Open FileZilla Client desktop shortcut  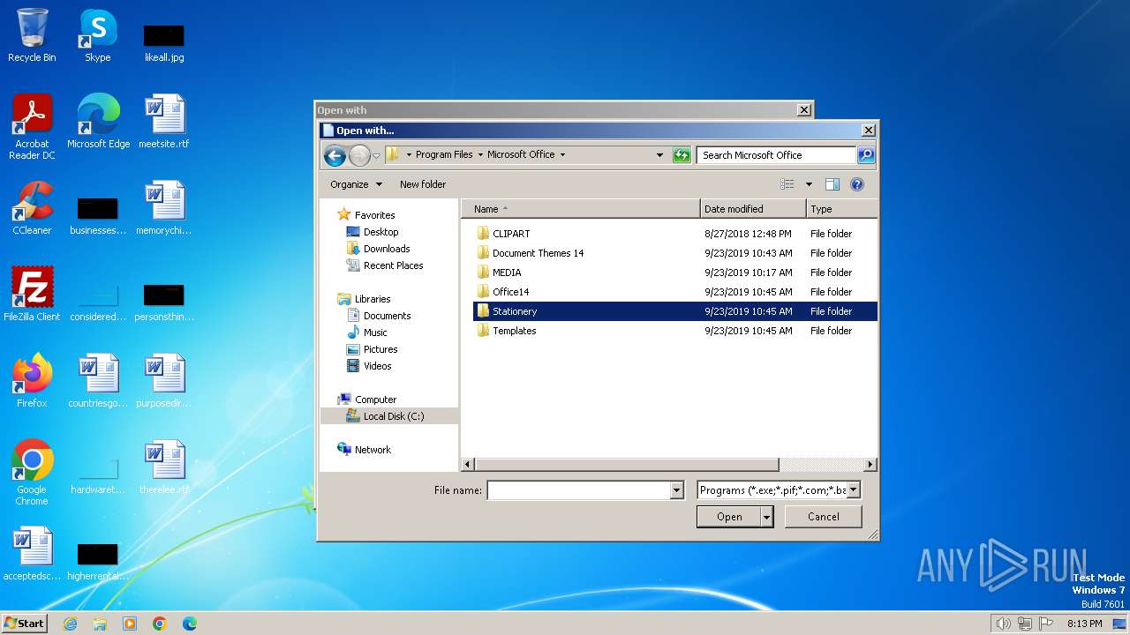pyautogui.click(x=32, y=295)
